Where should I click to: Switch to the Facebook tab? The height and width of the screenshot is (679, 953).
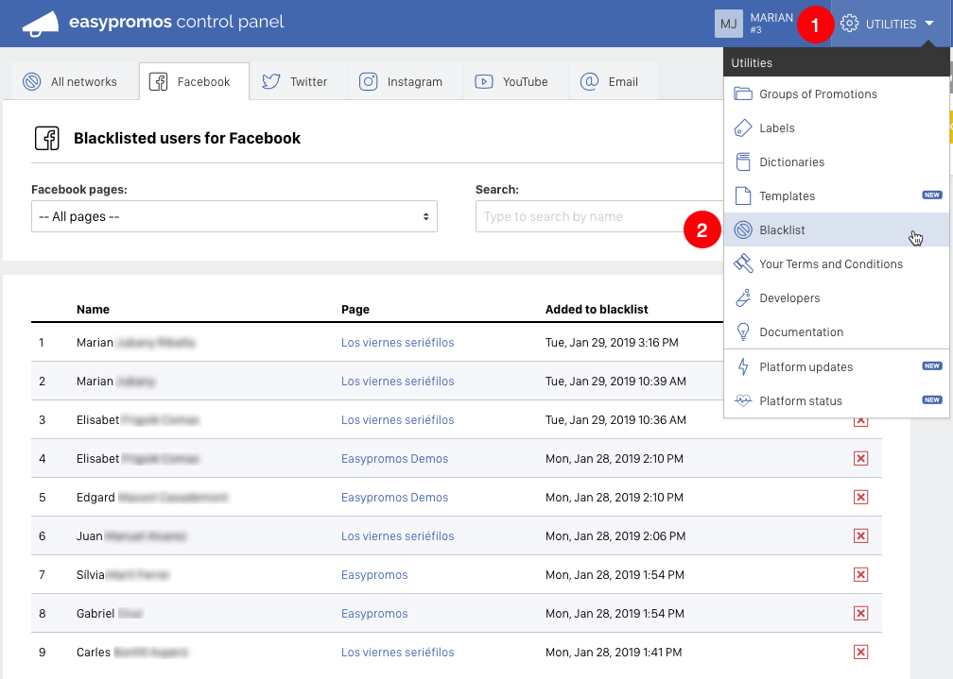pyautogui.click(x=194, y=81)
